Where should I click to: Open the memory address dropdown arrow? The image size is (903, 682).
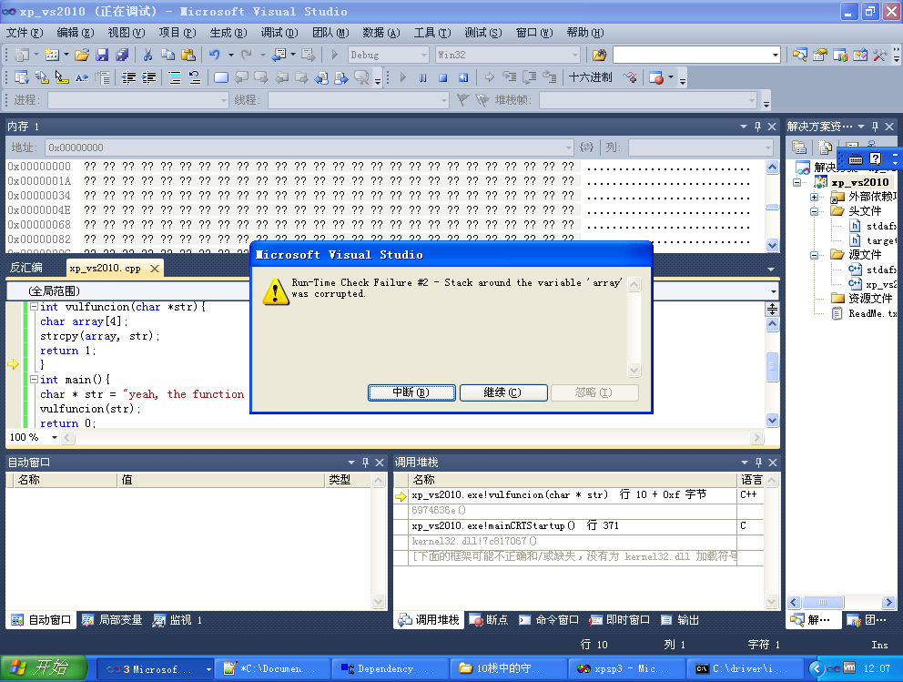[568, 148]
